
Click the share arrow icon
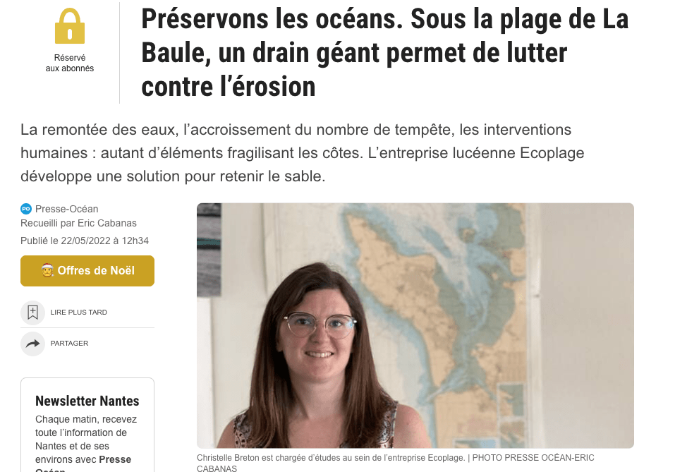pyautogui.click(x=33, y=344)
